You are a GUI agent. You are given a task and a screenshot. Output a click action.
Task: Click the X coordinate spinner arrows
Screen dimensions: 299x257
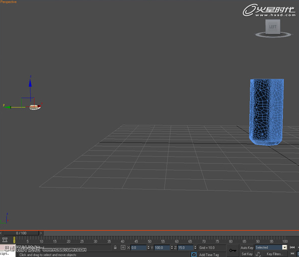tap(148, 247)
